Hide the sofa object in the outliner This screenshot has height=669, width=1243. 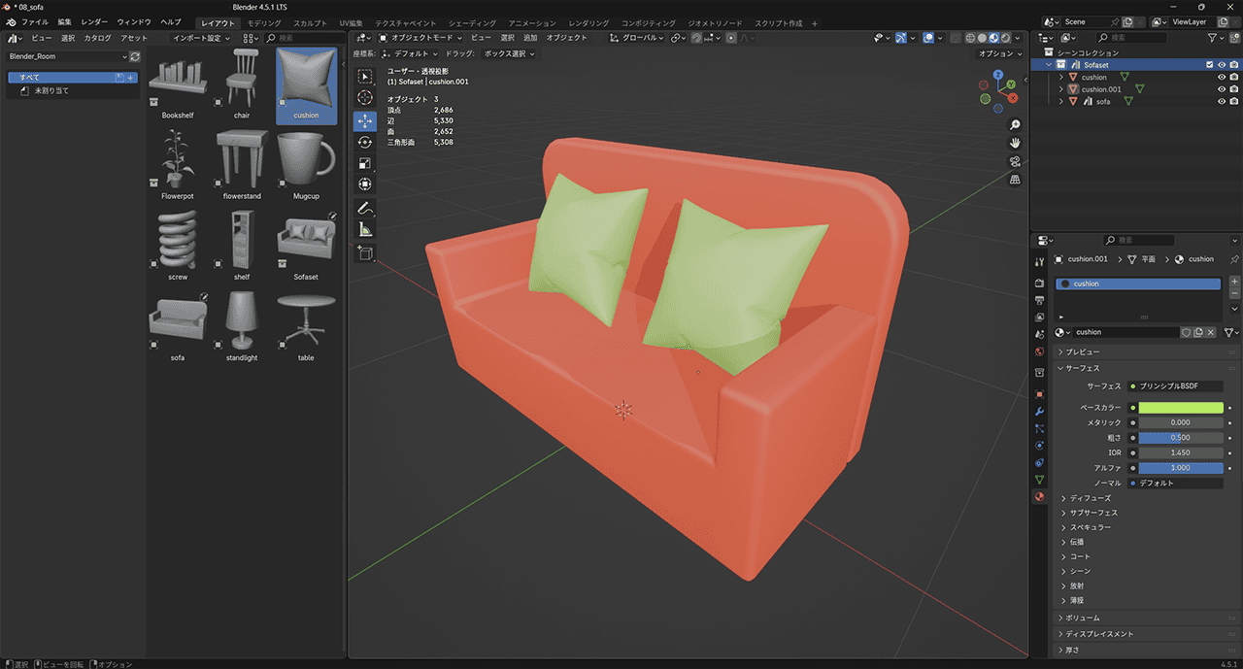(1222, 101)
